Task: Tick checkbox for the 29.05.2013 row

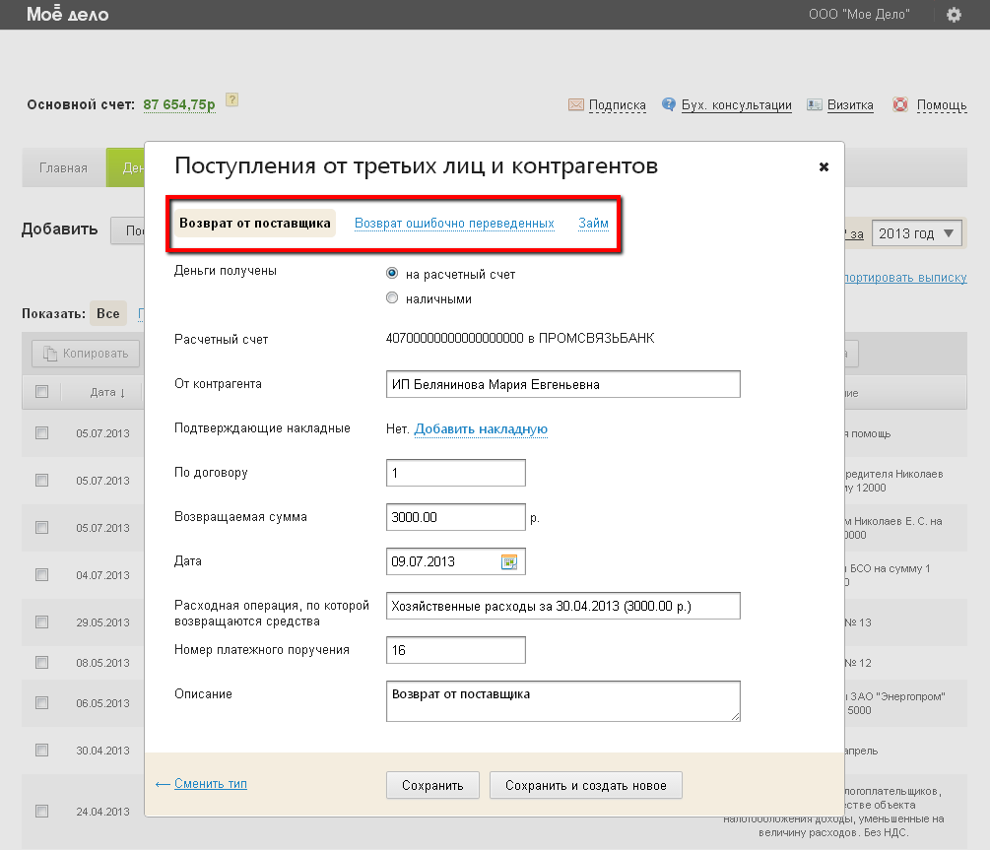Action: (41, 622)
